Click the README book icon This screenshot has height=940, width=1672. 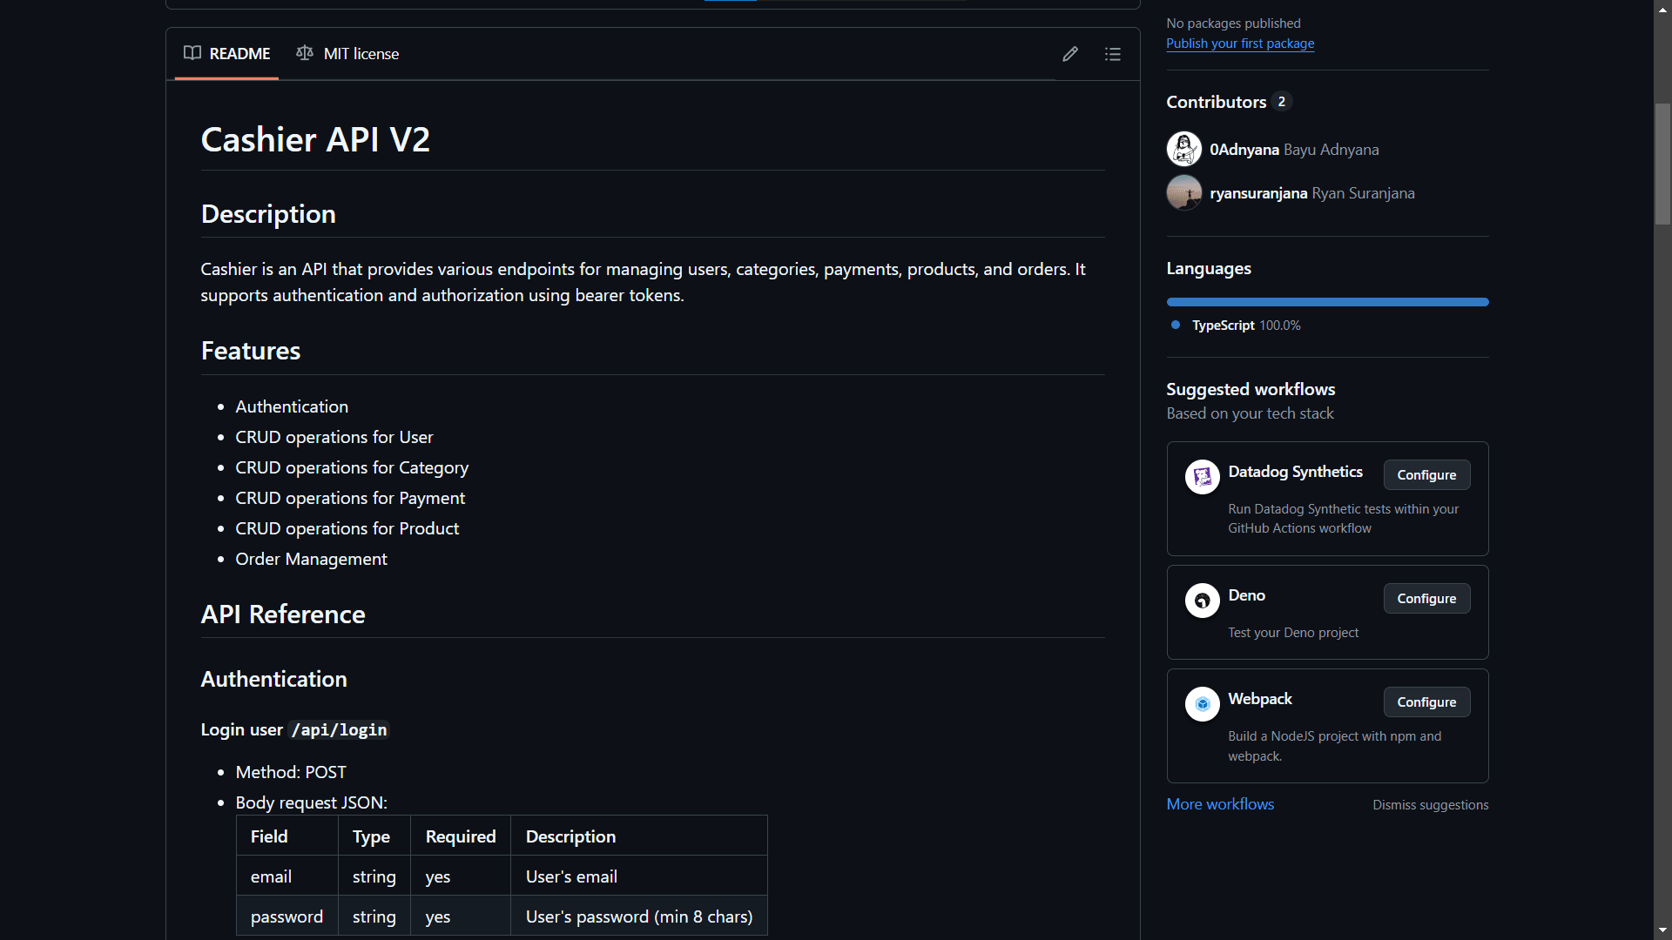coord(192,53)
